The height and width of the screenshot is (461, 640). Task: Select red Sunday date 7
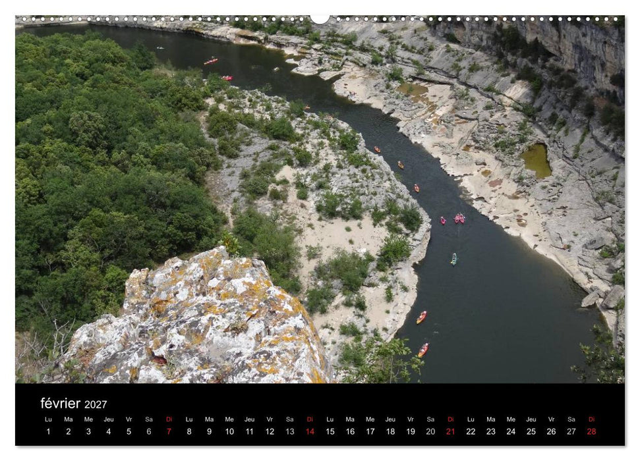169,431
